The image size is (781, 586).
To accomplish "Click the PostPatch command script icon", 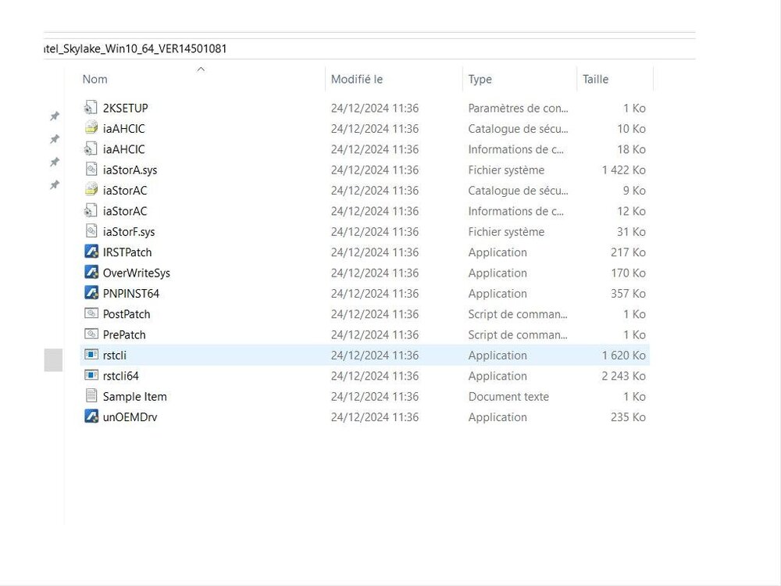I will 91,314.
